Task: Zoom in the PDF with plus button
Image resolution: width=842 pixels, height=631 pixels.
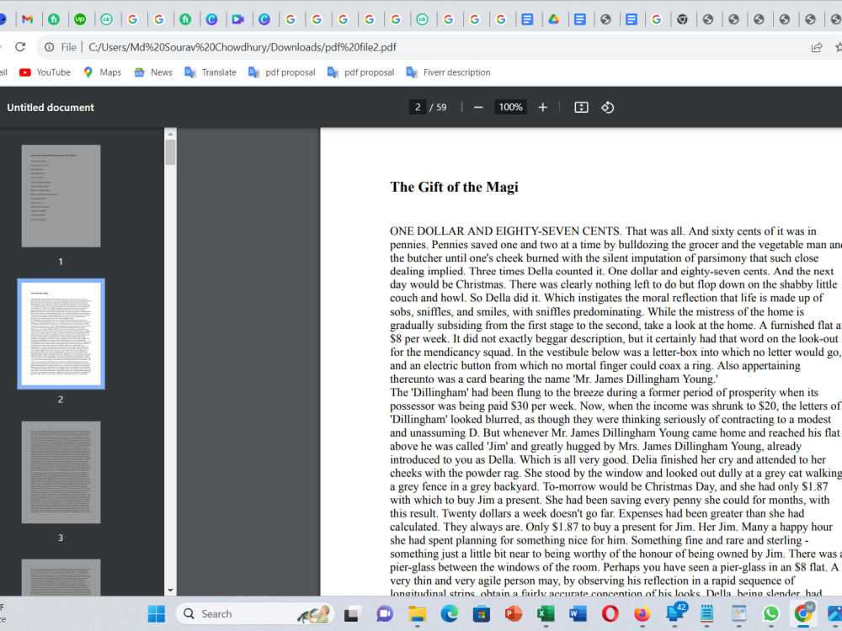Action: pyautogui.click(x=543, y=108)
